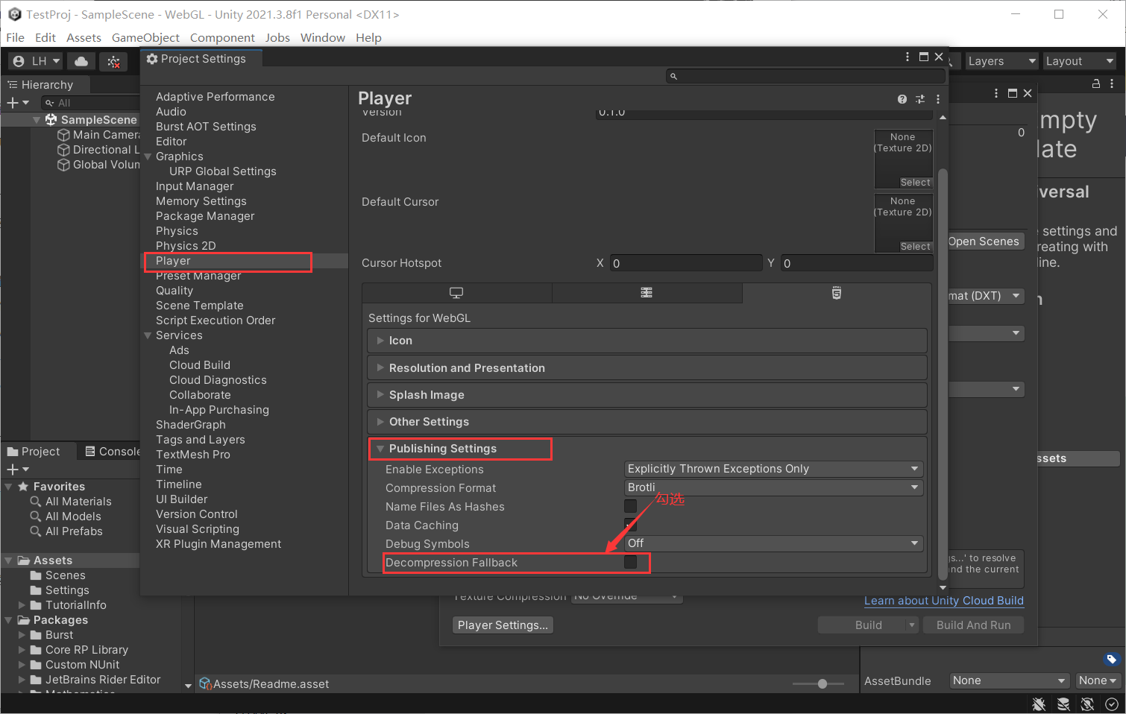The image size is (1126, 714).
Task: Click the cloud services icon
Action: (81, 61)
